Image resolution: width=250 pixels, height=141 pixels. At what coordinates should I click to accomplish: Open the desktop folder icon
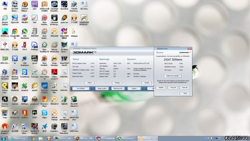tap(74, 33)
